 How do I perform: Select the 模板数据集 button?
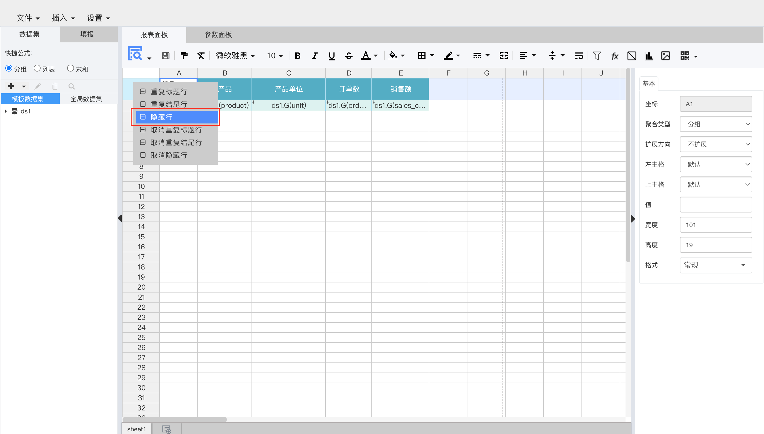click(31, 99)
